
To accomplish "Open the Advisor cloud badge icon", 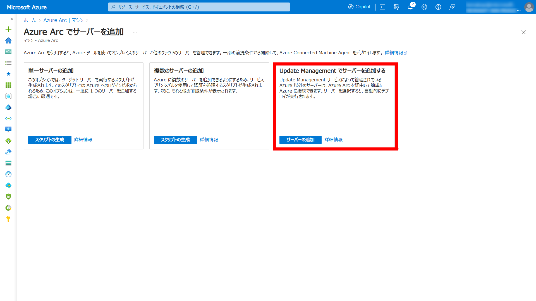I will click(x=8, y=185).
